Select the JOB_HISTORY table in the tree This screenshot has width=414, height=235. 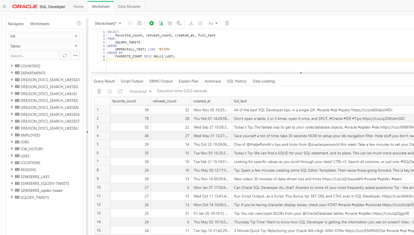pyautogui.click(x=32, y=149)
